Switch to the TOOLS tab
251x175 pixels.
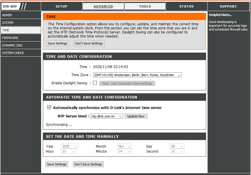point(145,6)
